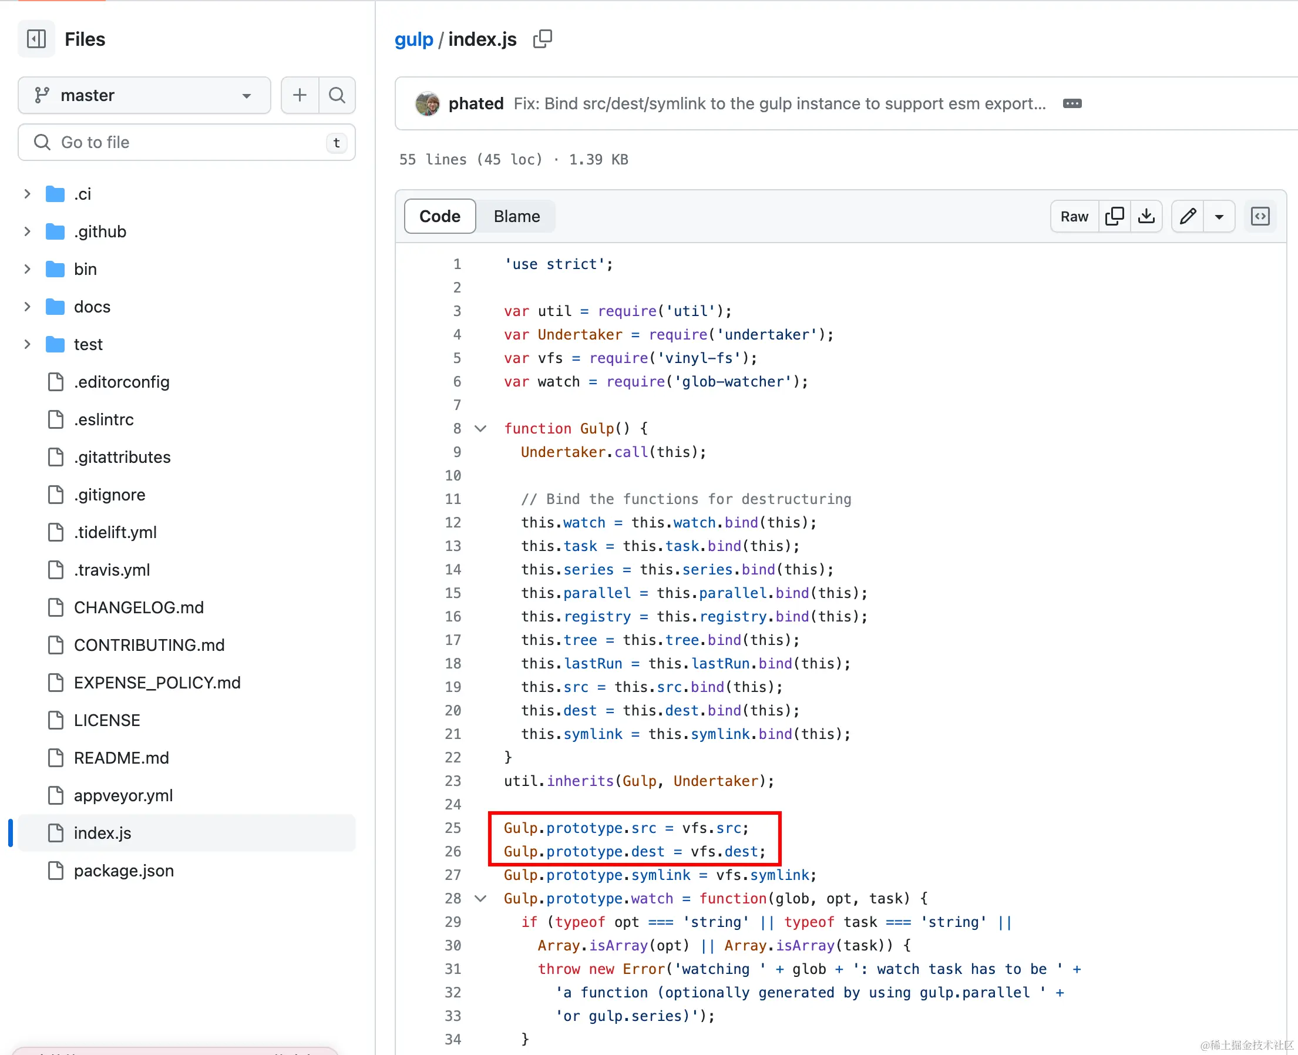1298x1055 pixels.
Task: Click the keyboard shortcut t hint
Action: [x=337, y=143]
